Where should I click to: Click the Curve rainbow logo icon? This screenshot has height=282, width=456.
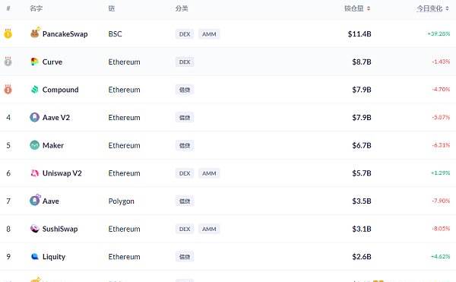click(x=35, y=62)
